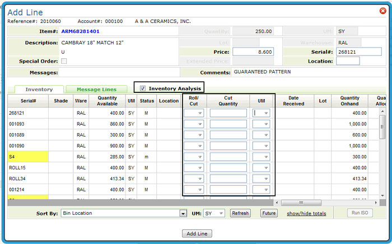Close the Add Line dialog
The image size is (392, 244).
click(x=382, y=11)
